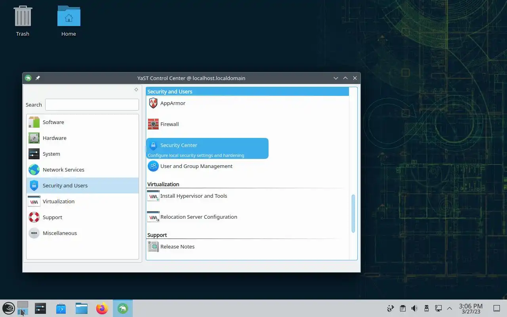Click Install Hypervisor and Tools icon
Screen dimensions: 507x317
(x=153, y=196)
